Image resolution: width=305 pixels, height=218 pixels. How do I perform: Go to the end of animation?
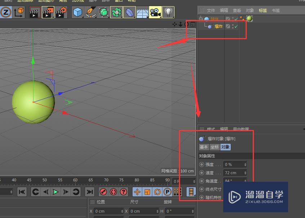89,192
